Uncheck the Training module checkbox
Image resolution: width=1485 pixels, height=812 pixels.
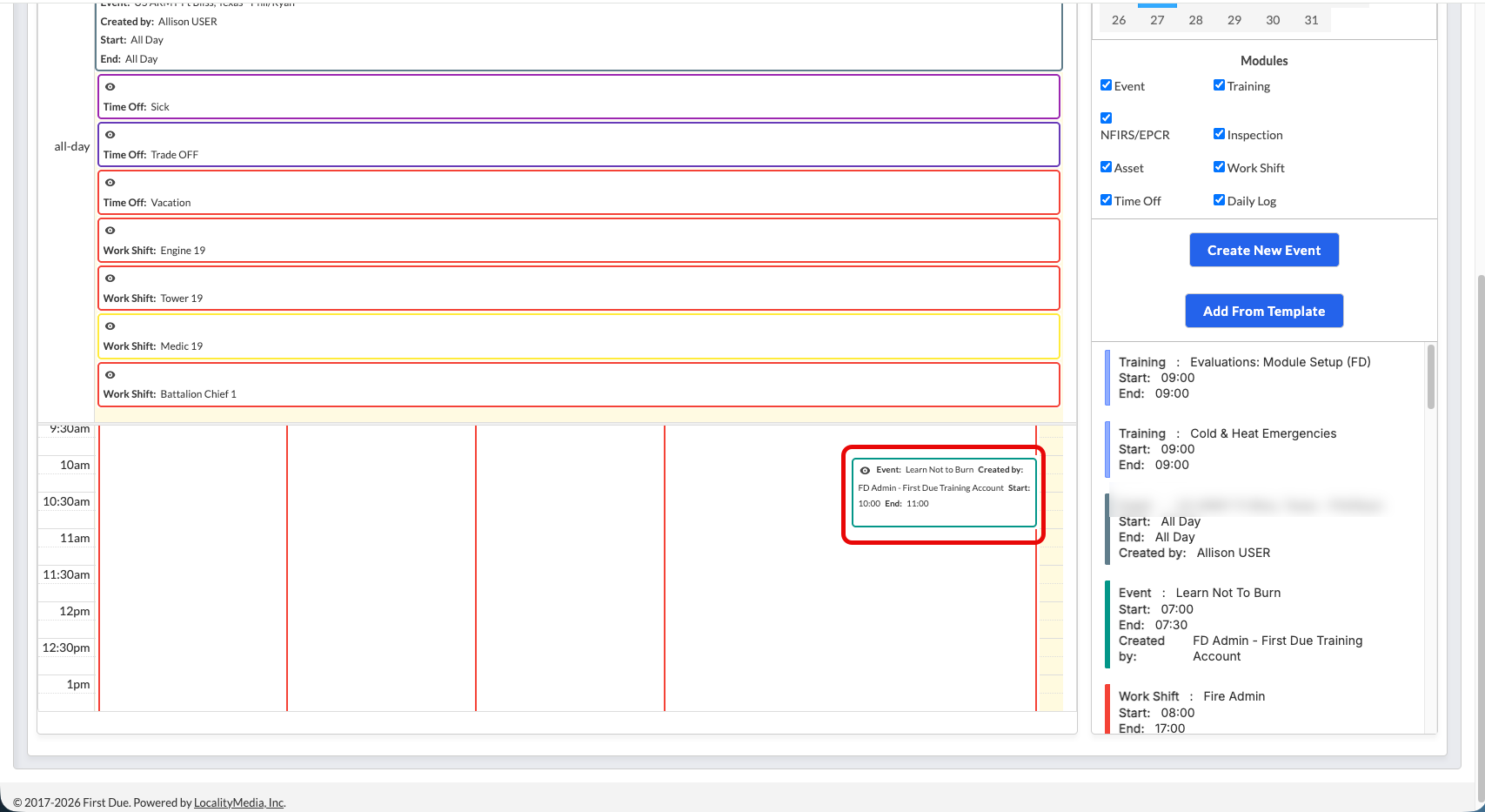pyautogui.click(x=1219, y=85)
